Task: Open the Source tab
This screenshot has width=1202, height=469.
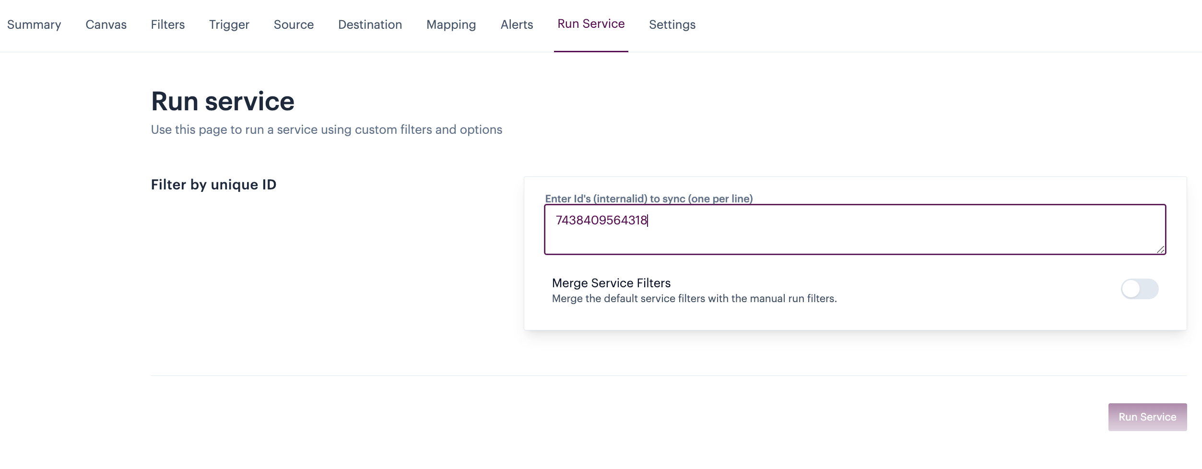Action: 294,24
